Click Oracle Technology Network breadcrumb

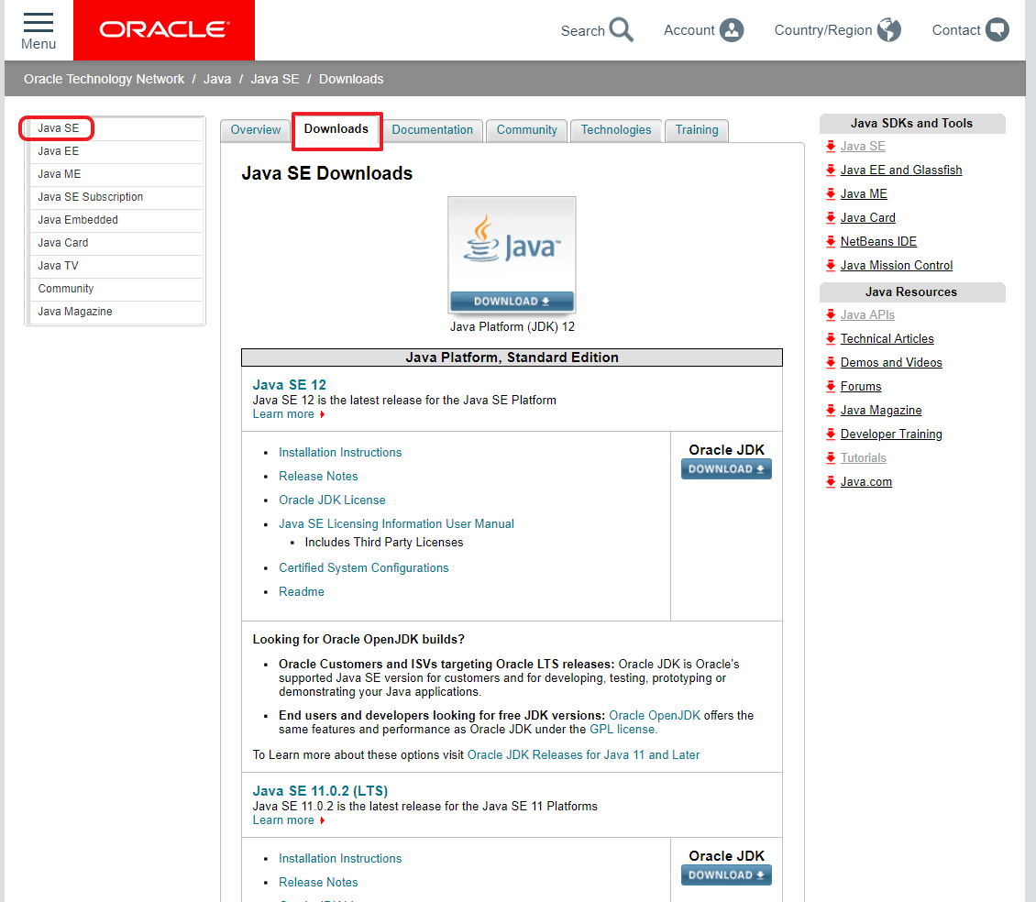click(104, 80)
